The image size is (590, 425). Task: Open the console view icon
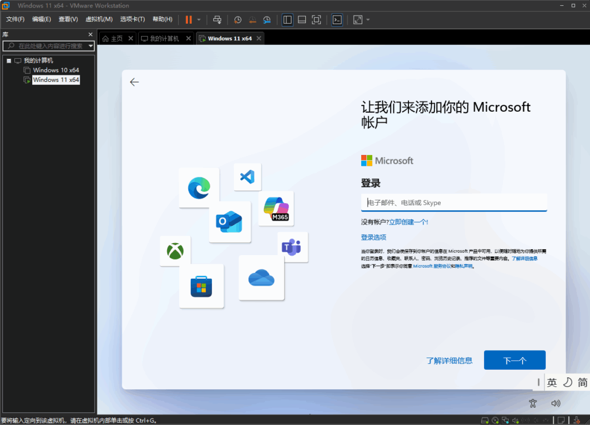[337, 20]
